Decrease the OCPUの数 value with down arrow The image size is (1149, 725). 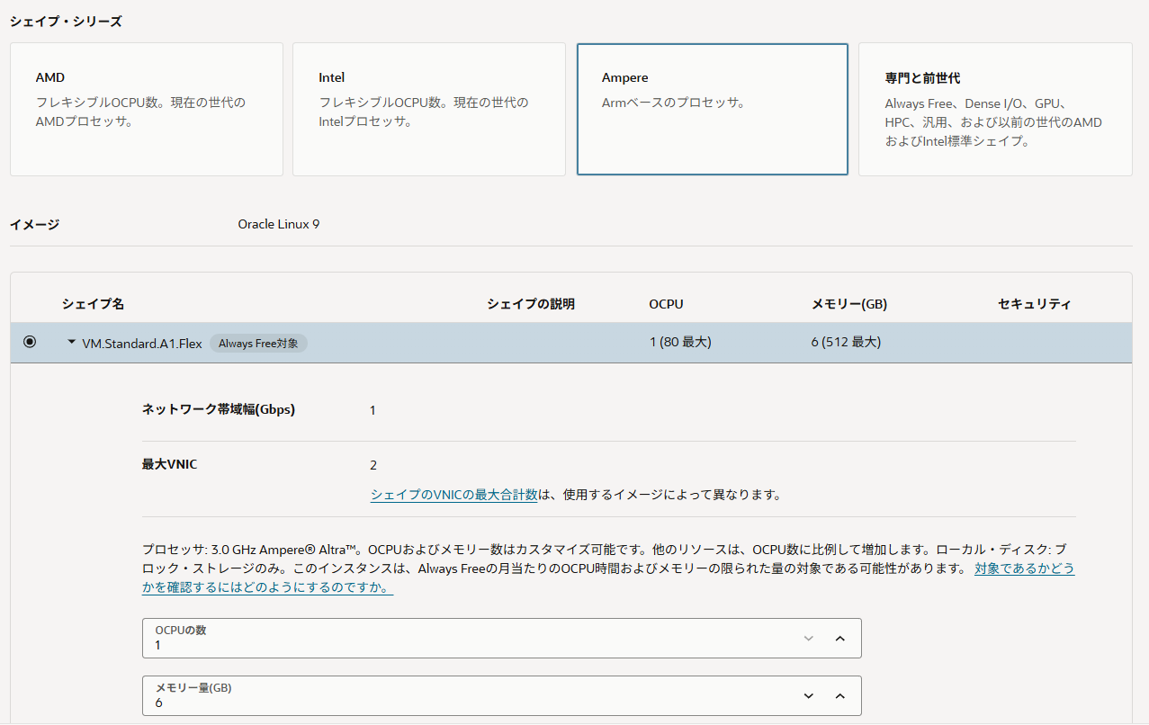click(808, 638)
